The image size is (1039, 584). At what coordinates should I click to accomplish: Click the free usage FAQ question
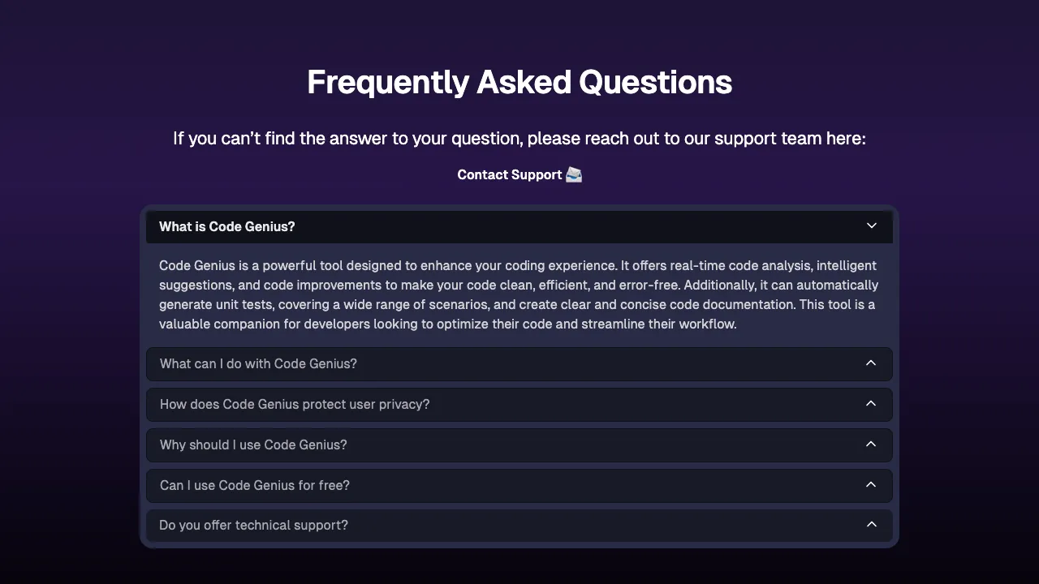click(x=255, y=485)
